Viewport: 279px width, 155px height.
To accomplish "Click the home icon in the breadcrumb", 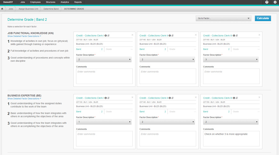I will click(x=2, y=9).
